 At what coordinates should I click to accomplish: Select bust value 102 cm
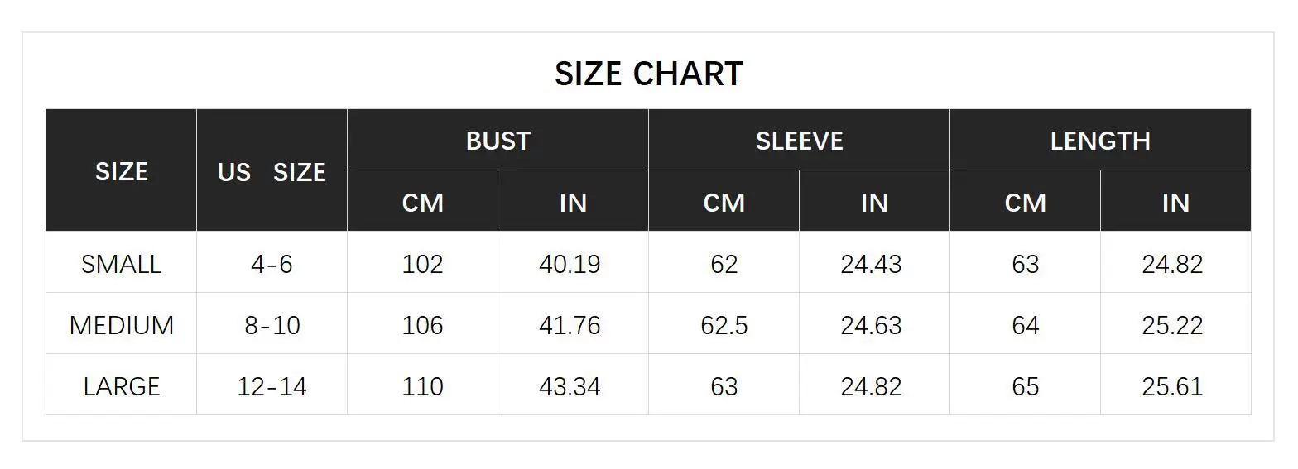422,264
